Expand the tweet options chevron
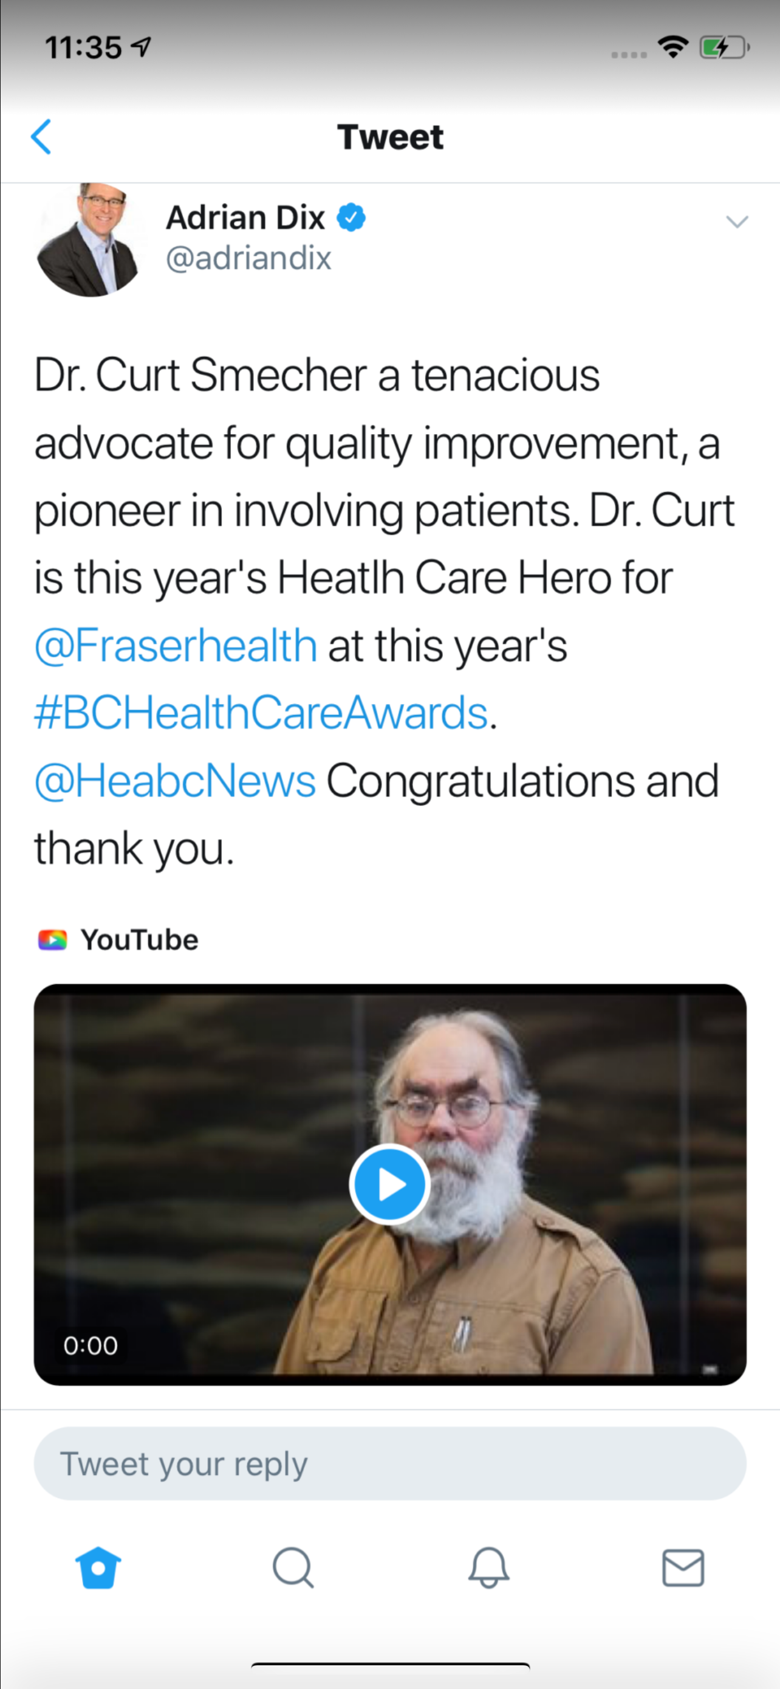 point(737,223)
